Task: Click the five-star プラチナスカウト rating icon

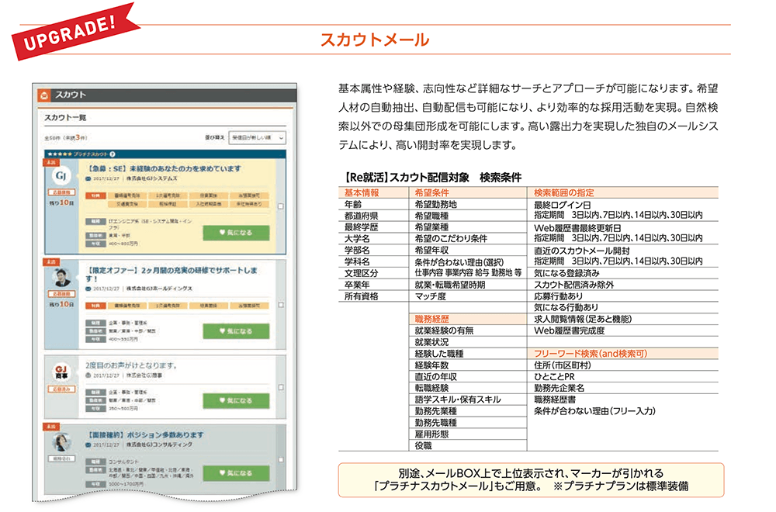Action: [x=62, y=155]
